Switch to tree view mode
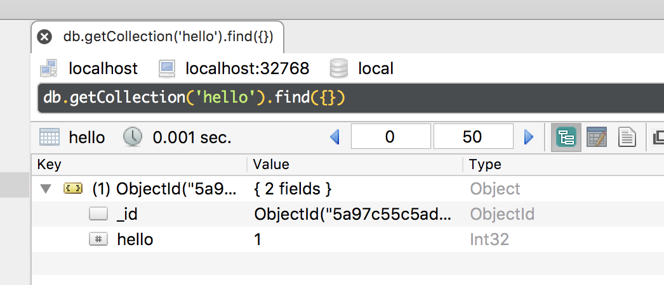The height and width of the screenshot is (285, 664). tap(566, 137)
